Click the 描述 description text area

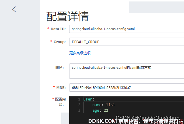coord(127,71)
